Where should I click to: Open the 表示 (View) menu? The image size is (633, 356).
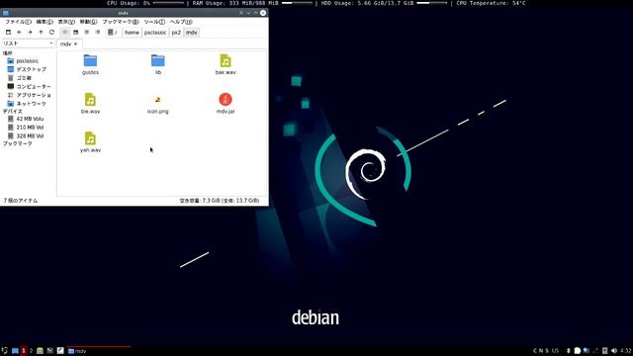(66, 22)
